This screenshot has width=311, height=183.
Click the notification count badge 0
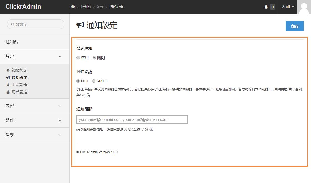(273, 7)
